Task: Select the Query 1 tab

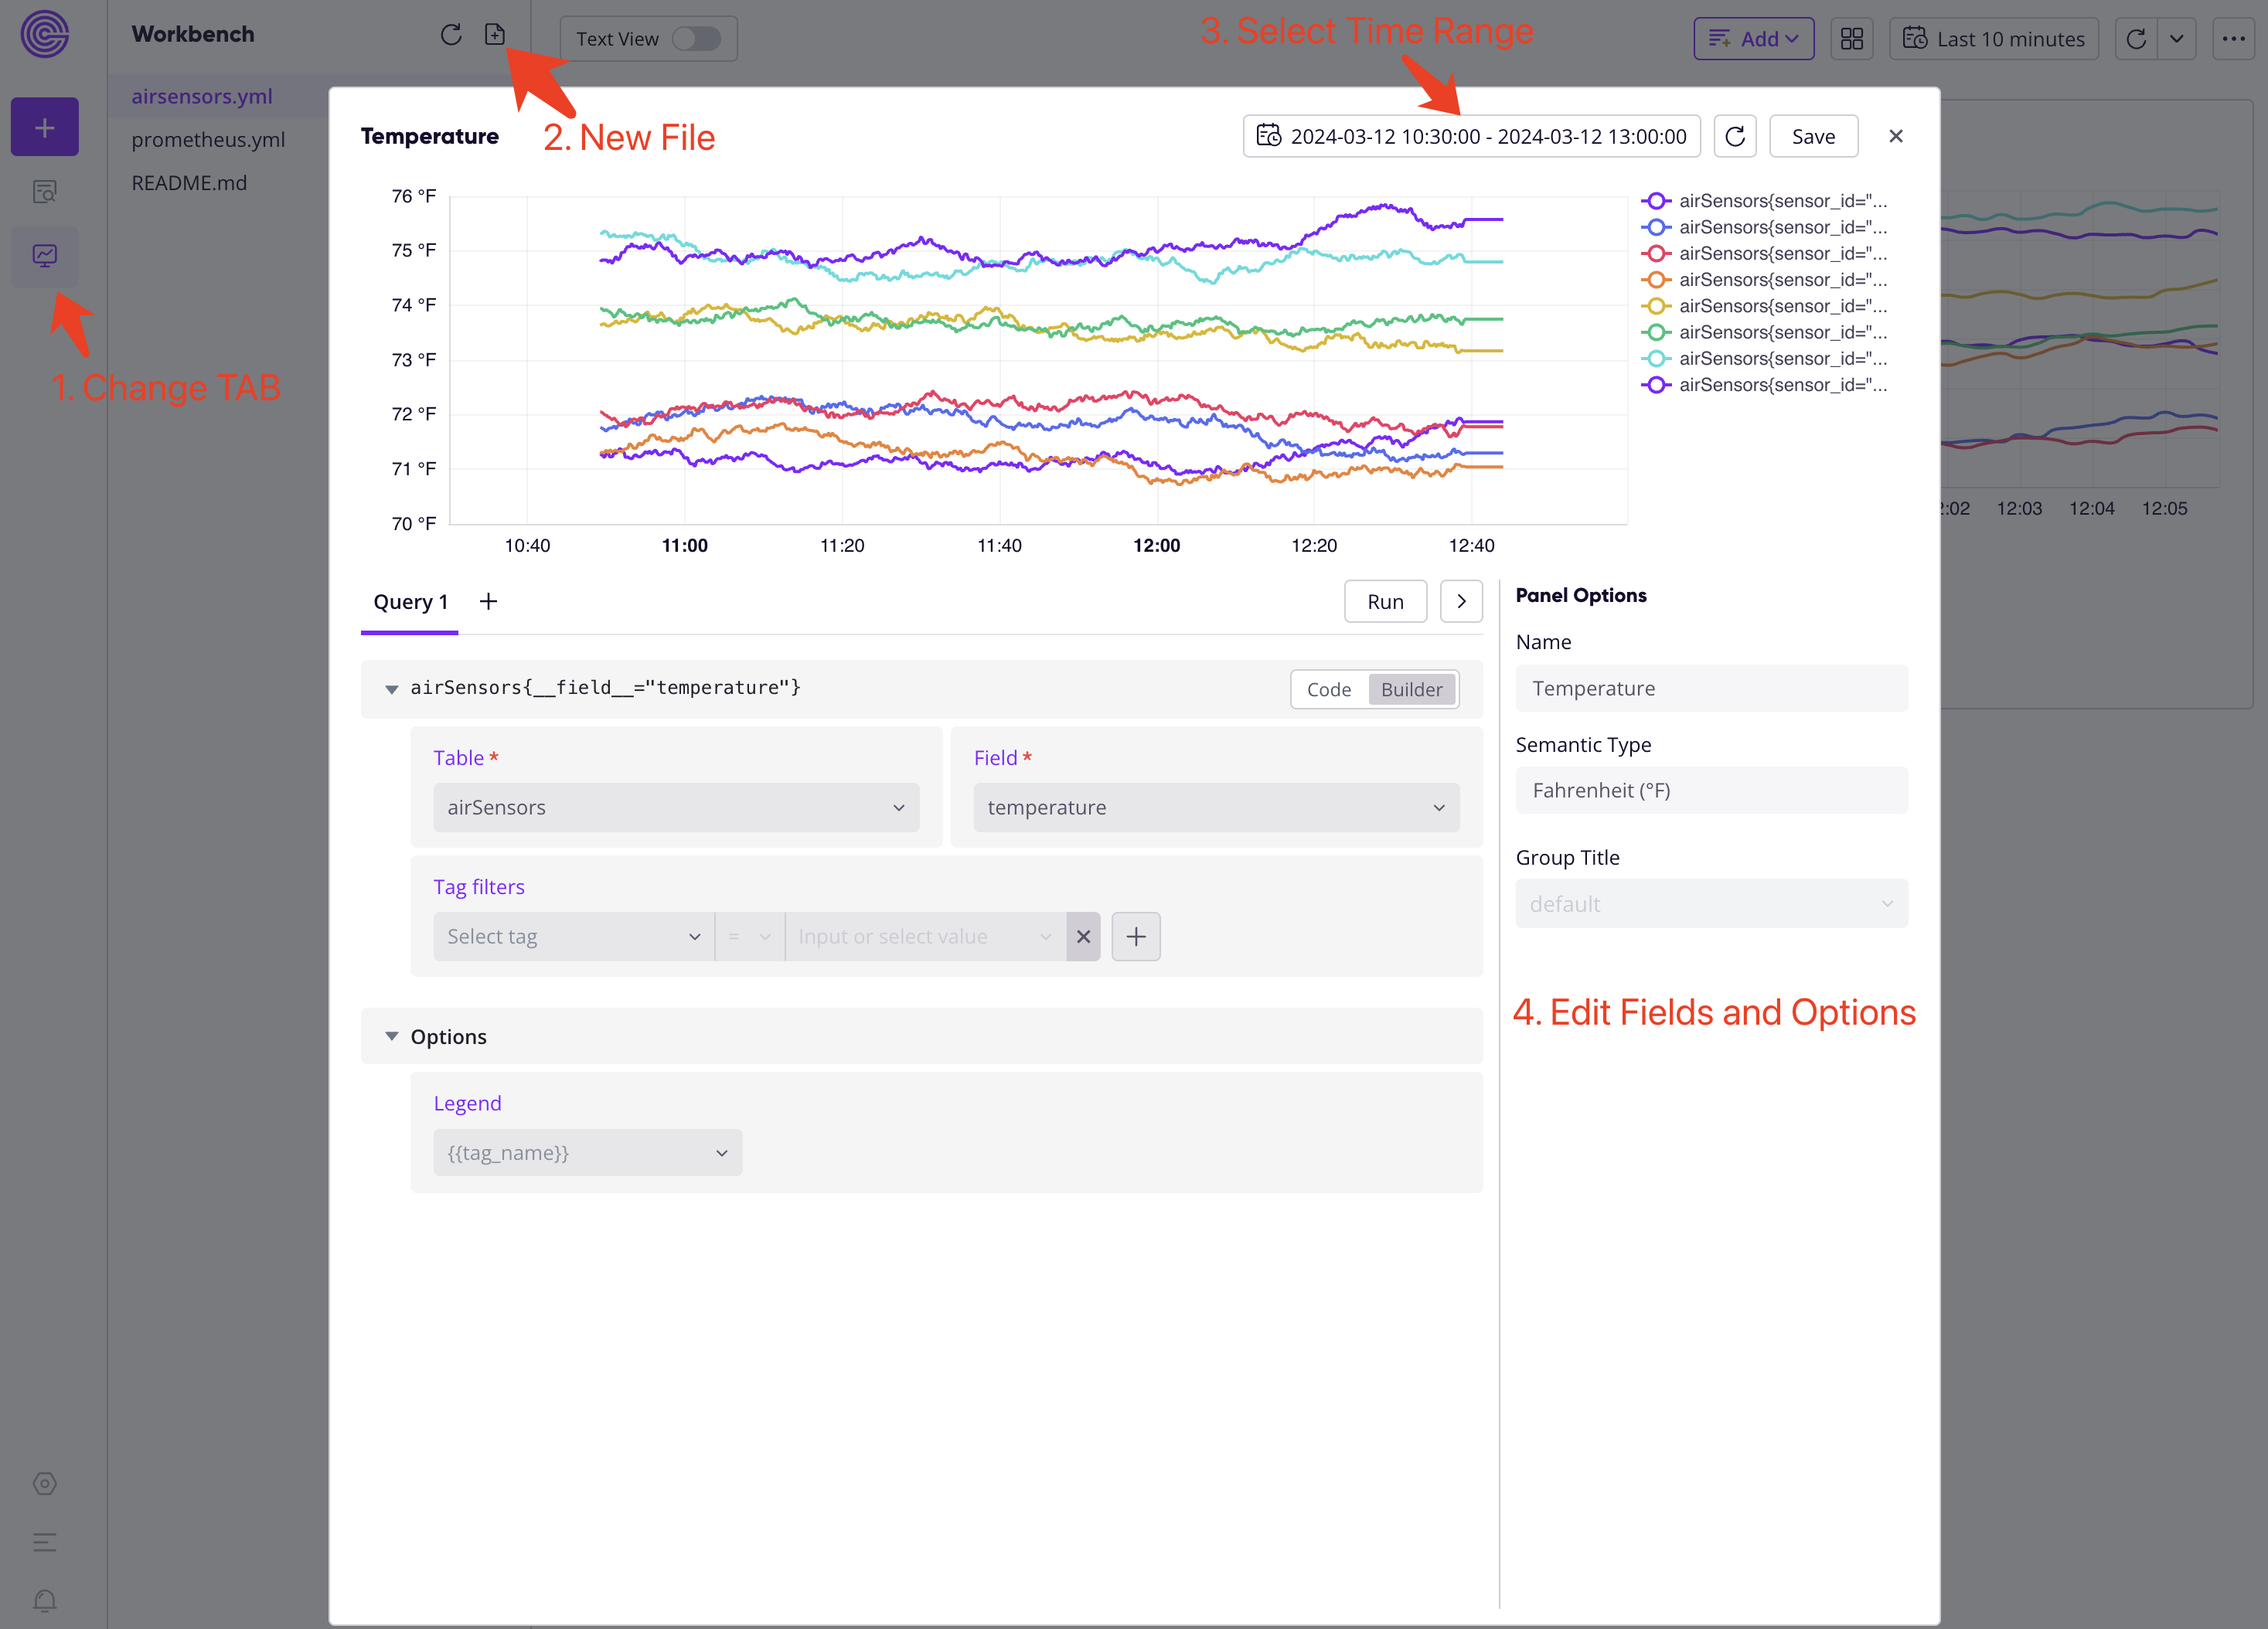Action: click(410, 602)
